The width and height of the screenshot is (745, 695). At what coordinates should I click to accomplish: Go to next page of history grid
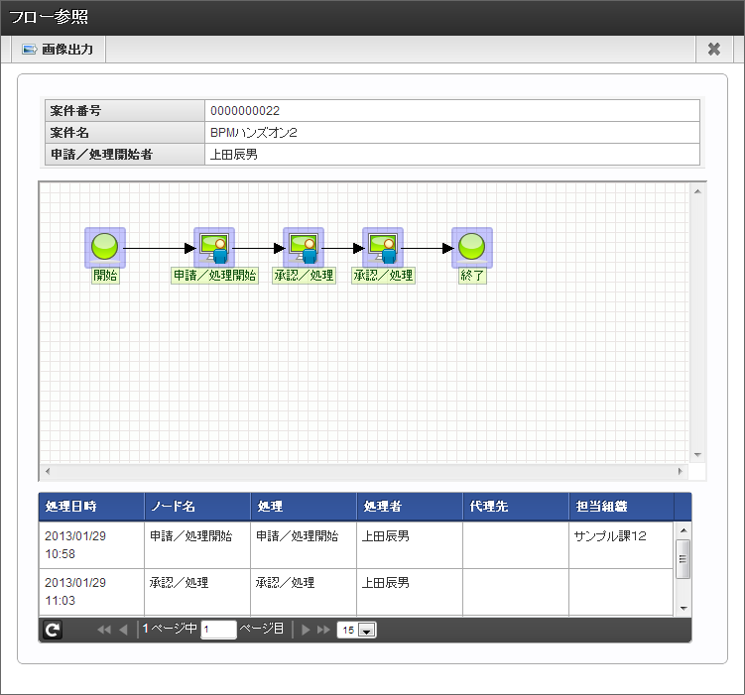click(x=306, y=630)
